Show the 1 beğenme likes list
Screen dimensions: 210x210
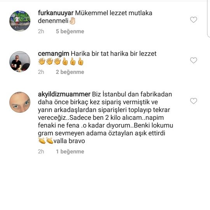[70, 152]
